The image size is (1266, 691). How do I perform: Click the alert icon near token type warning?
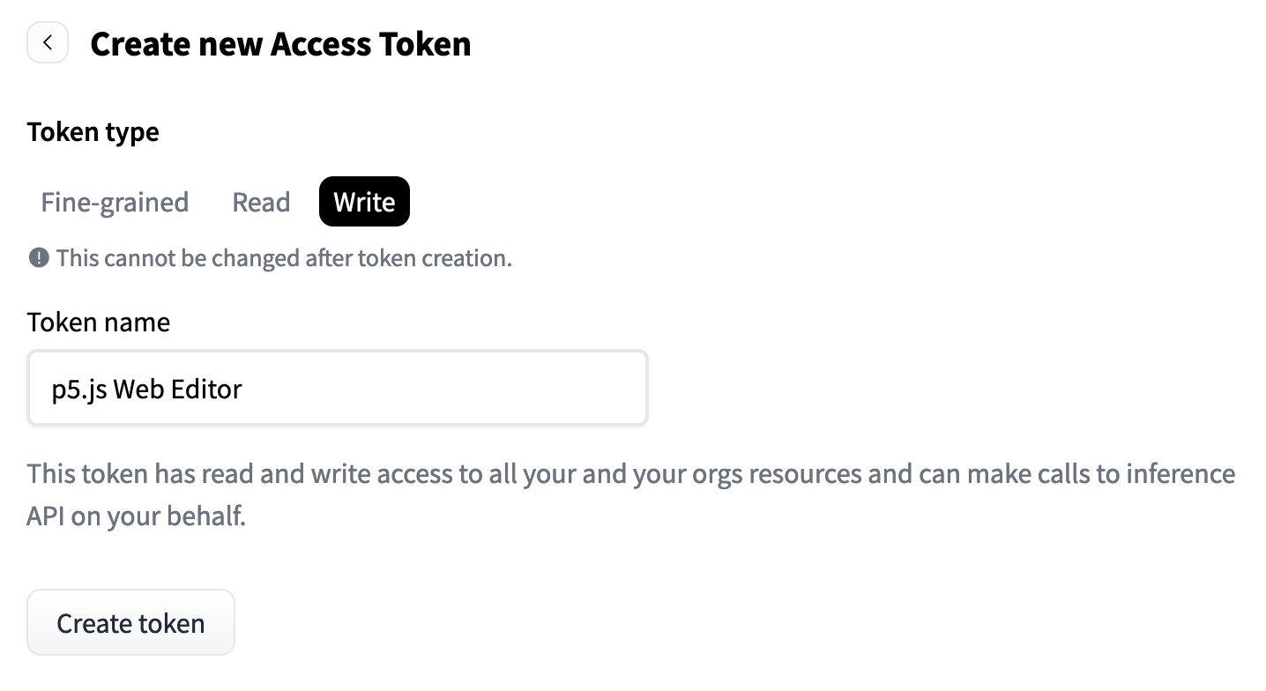[40, 257]
